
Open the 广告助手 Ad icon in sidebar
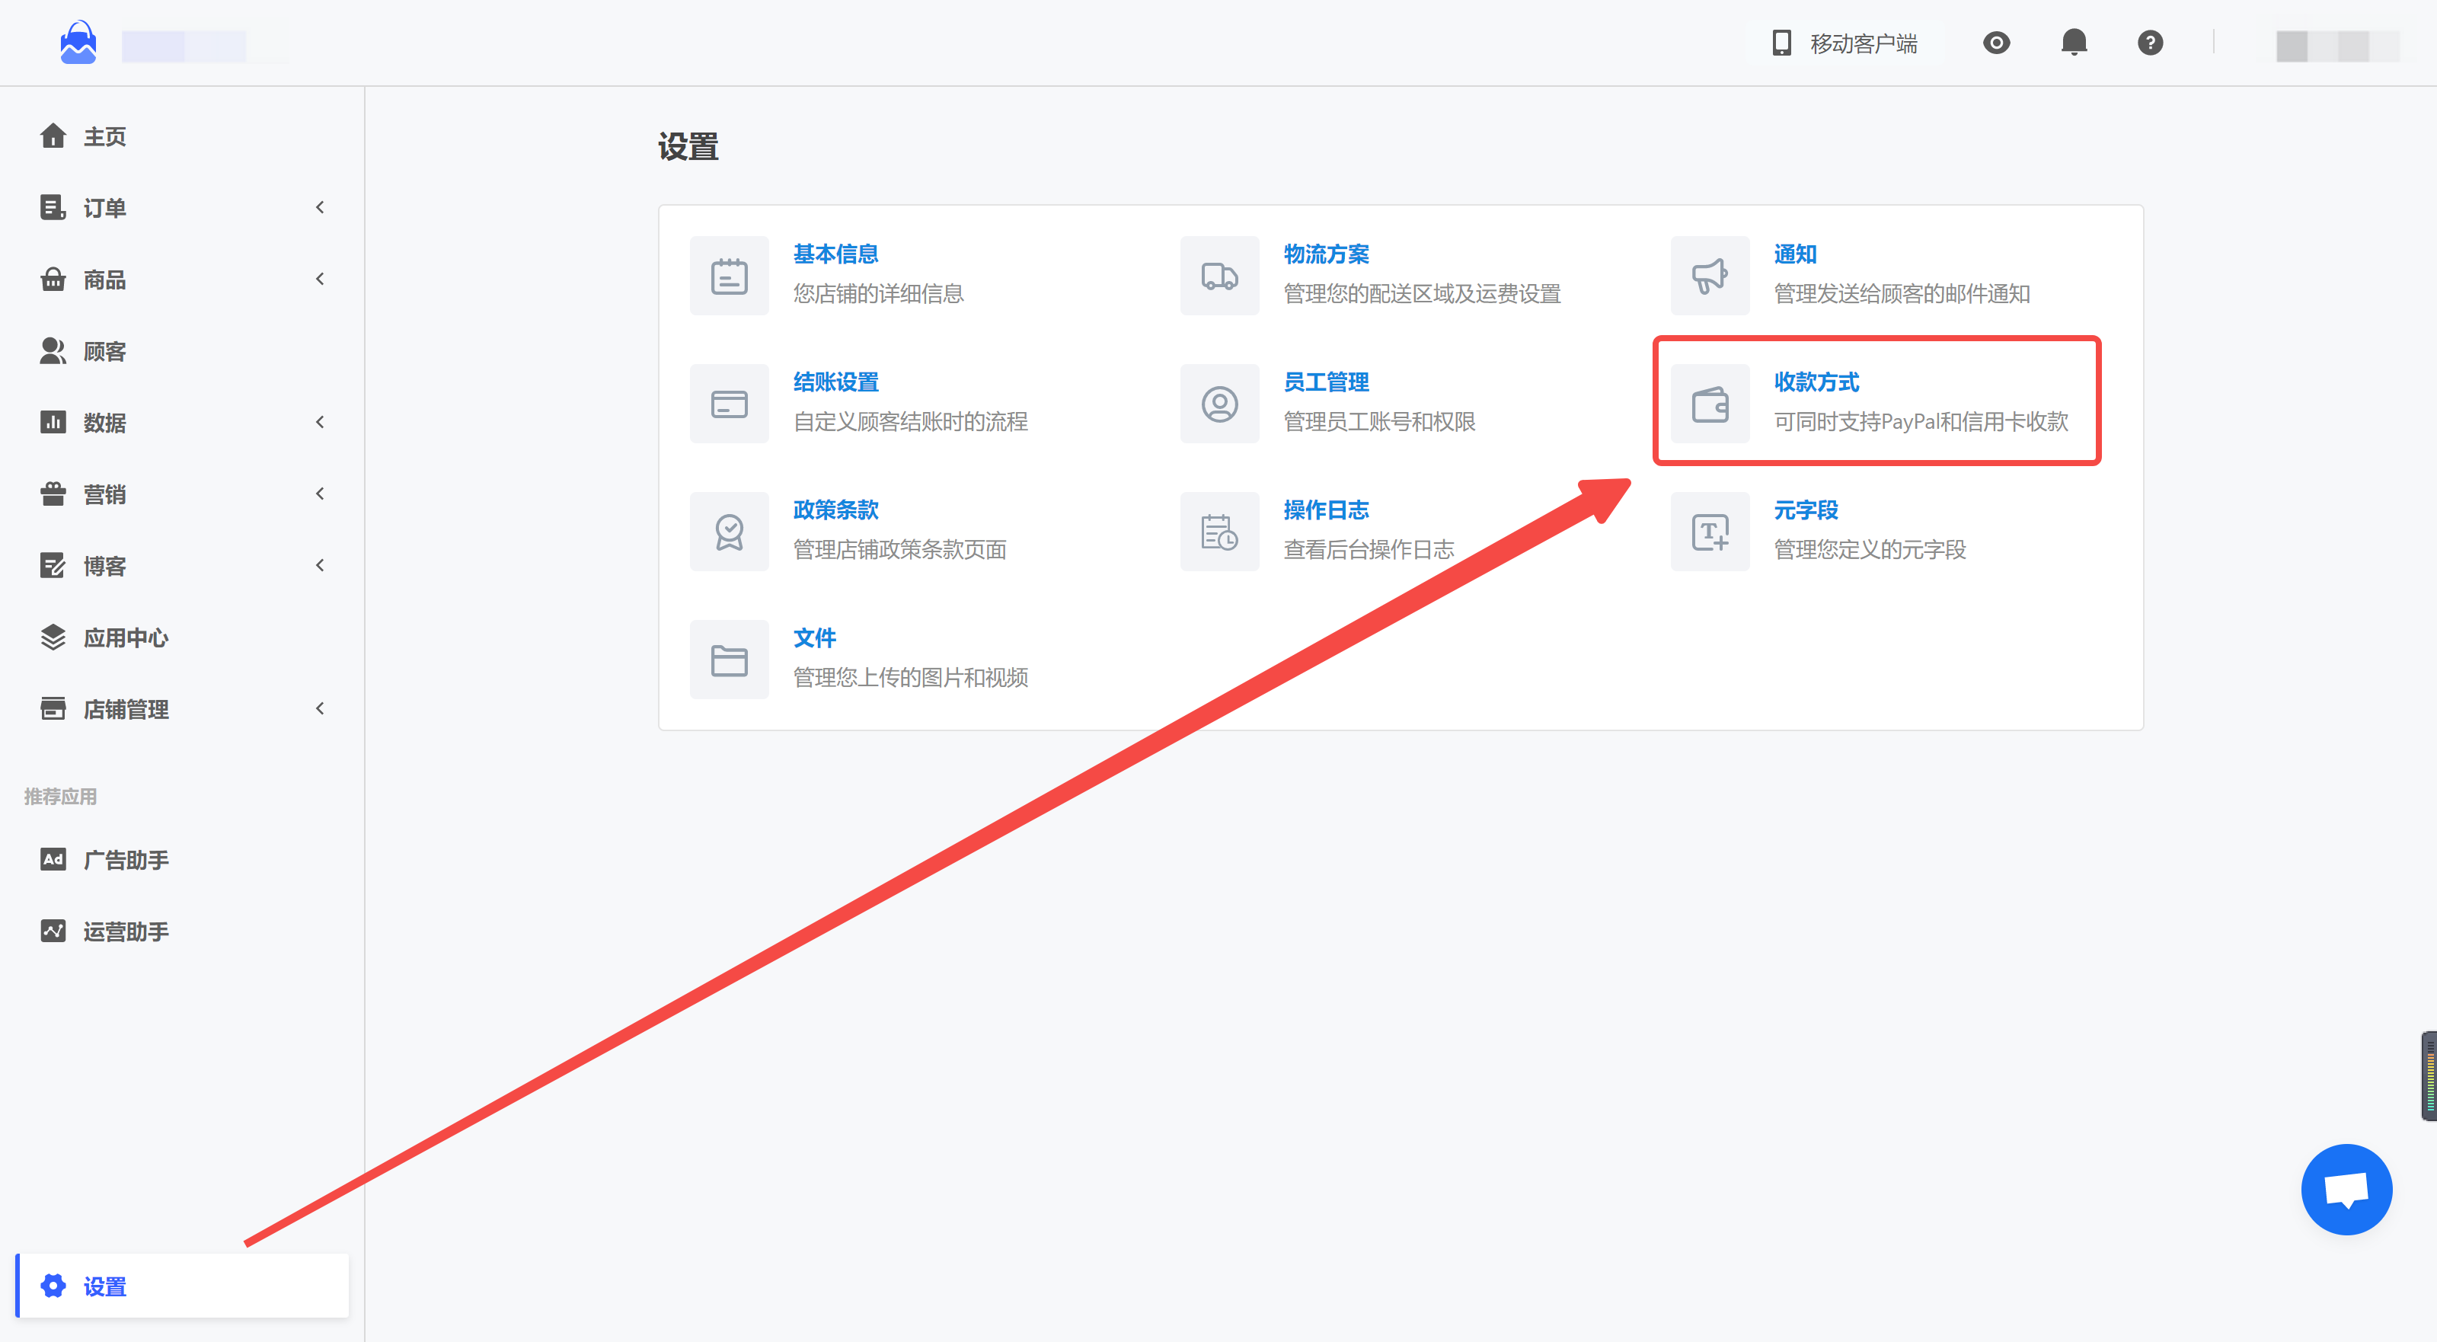click(53, 859)
